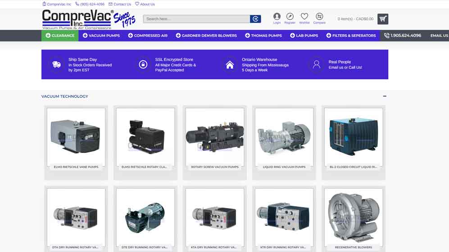Image resolution: width=449 pixels, height=252 pixels.
Task: Expand the Gardner Denver Blowers menu
Action: point(206,36)
